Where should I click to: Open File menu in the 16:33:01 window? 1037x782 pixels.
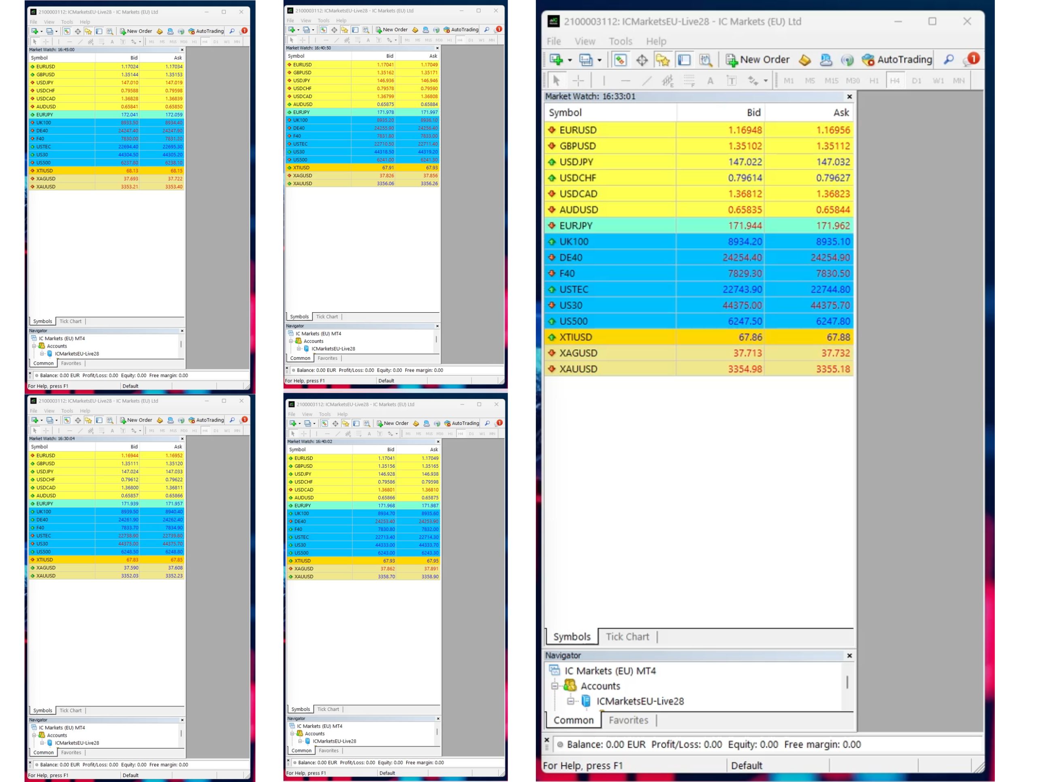[x=554, y=41]
